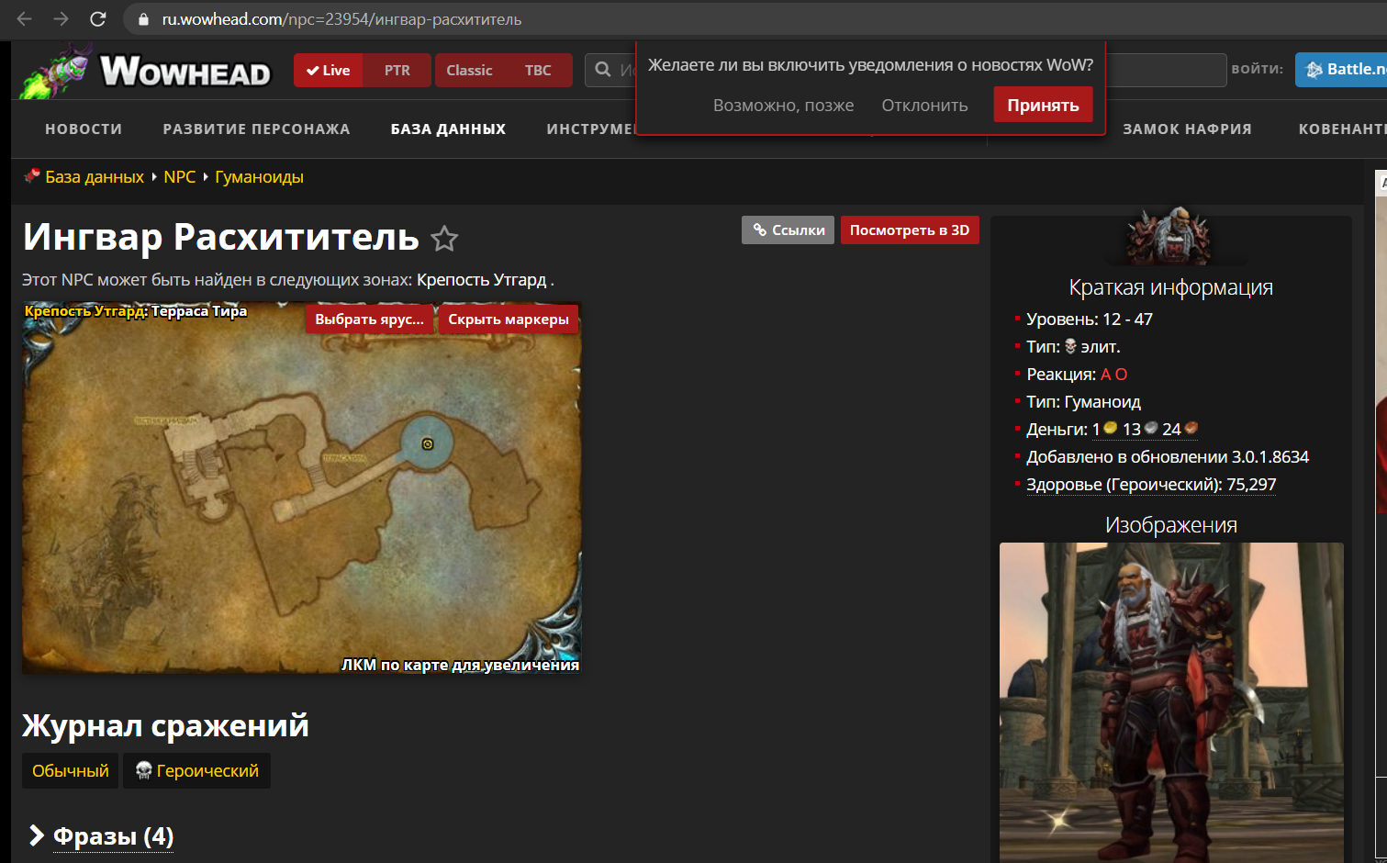Click the search magnifier icon

click(x=603, y=70)
